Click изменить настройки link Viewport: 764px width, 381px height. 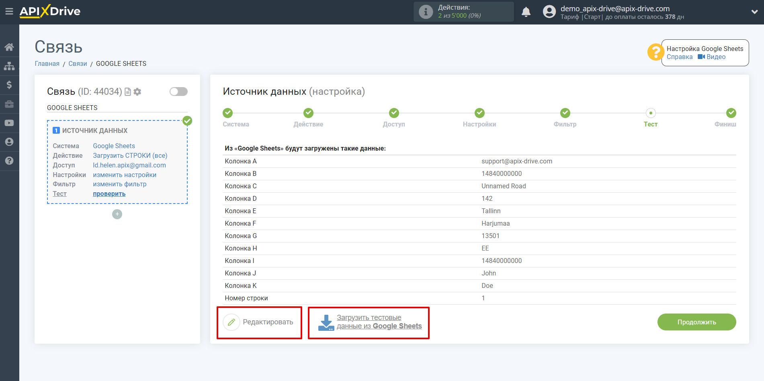[x=125, y=175]
